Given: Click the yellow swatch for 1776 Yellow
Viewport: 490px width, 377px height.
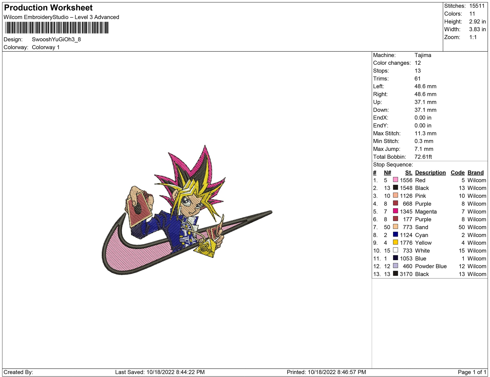Looking at the screenshot, I should point(395,242).
